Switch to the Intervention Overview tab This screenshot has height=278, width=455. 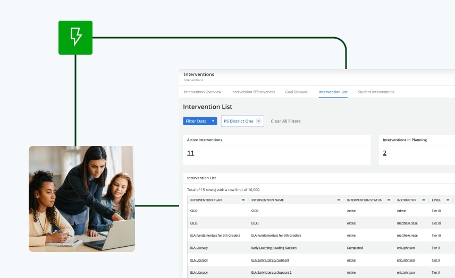pos(203,92)
